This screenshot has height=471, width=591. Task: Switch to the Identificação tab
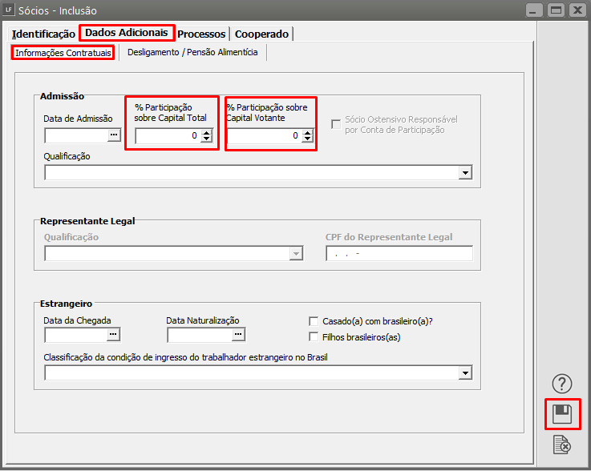43,34
